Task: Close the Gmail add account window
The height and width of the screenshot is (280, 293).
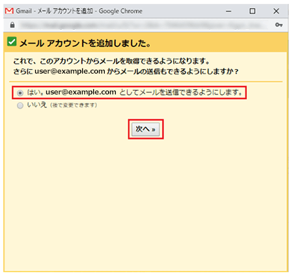Action: (276, 11)
